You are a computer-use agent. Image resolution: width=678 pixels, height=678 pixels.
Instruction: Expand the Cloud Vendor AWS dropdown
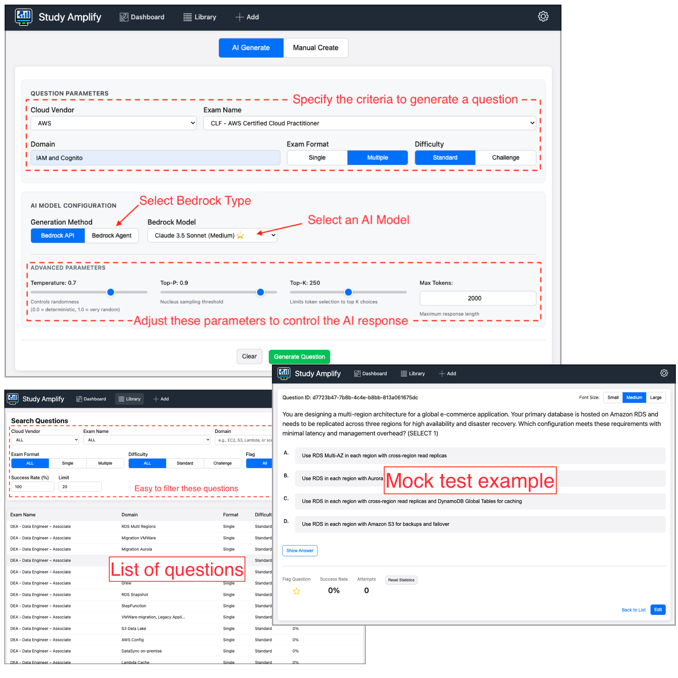pyautogui.click(x=113, y=123)
